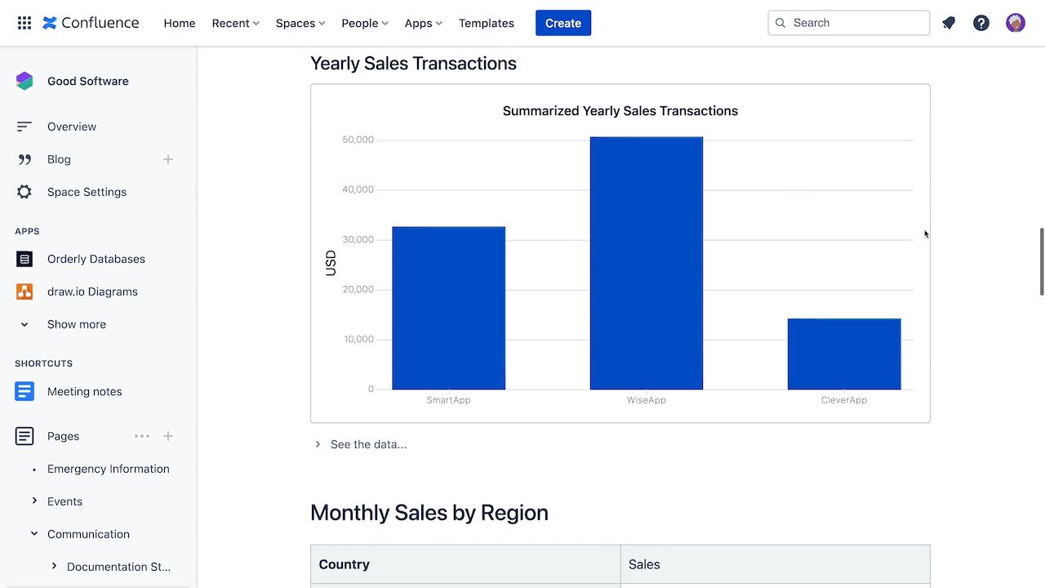Add a new blog post with plus icon
This screenshot has width=1045, height=588.
pos(168,159)
